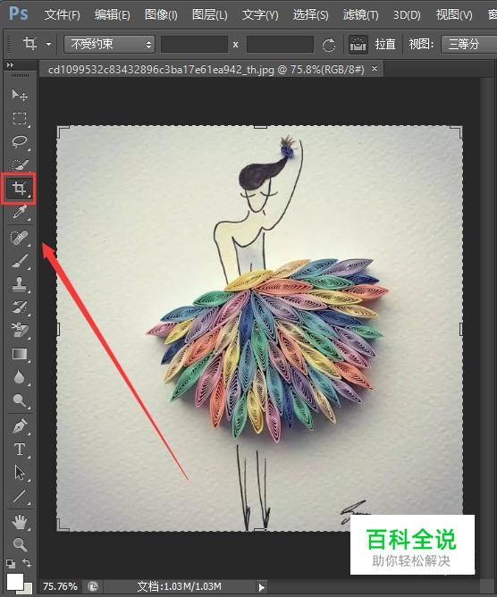
Task: Click the top-left crop corner handle
Action: coord(63,132)
